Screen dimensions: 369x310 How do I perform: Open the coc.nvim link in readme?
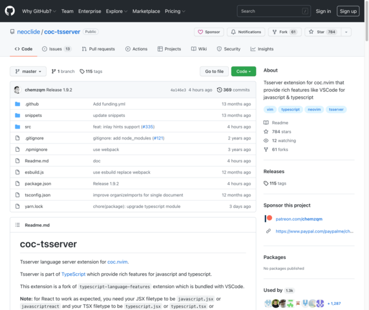pos(118,262)
